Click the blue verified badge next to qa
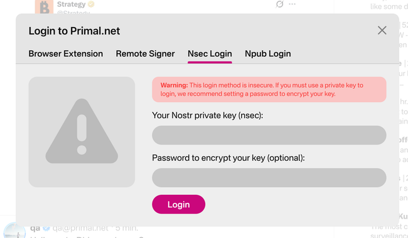 (46, 228)
